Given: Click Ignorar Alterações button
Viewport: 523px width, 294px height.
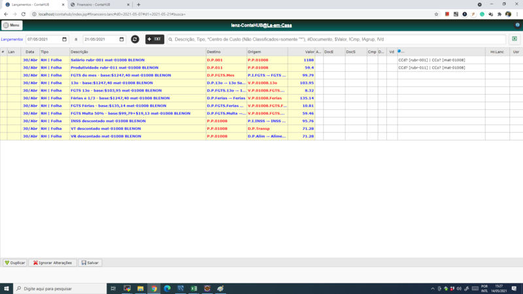Looking at the screenshot, I should coord(52,263).
